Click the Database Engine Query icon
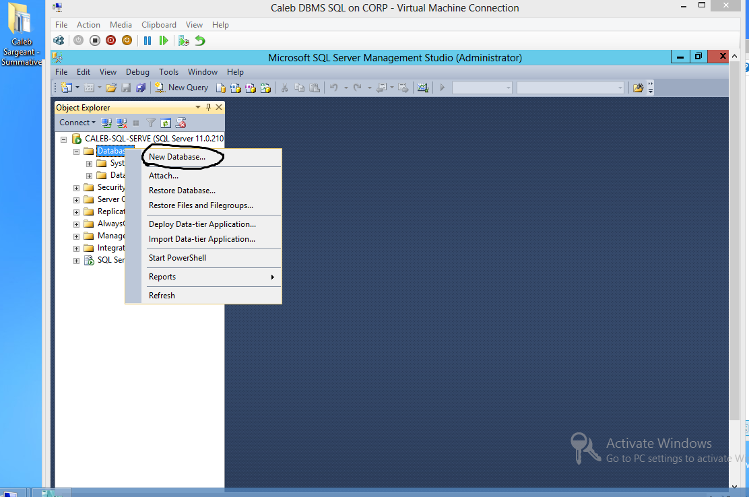 (221, 88)
